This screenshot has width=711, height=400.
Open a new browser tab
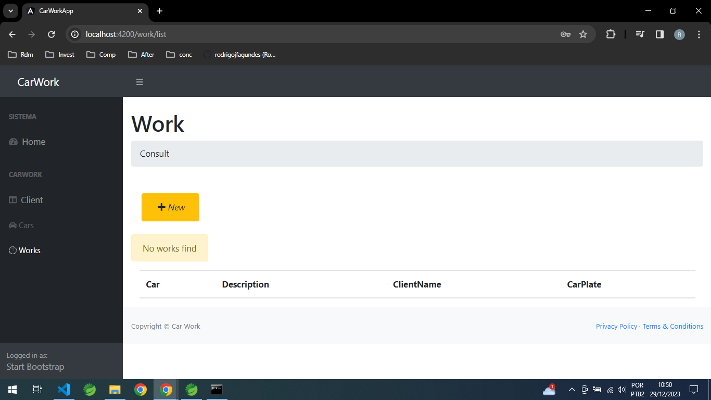click(x=159, y=11)
